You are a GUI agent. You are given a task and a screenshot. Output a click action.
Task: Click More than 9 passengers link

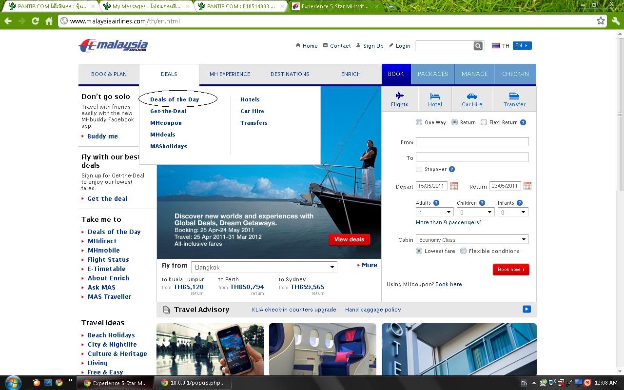click(448, 222)
